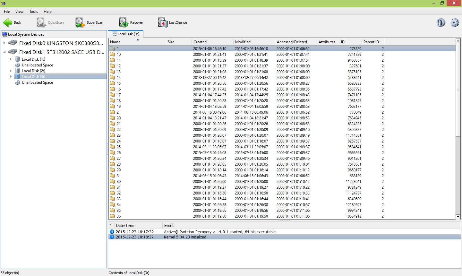The height and width of the screenshot is (276, 462).
Task: Open the settings gear icon
Action: click(455, 22)
